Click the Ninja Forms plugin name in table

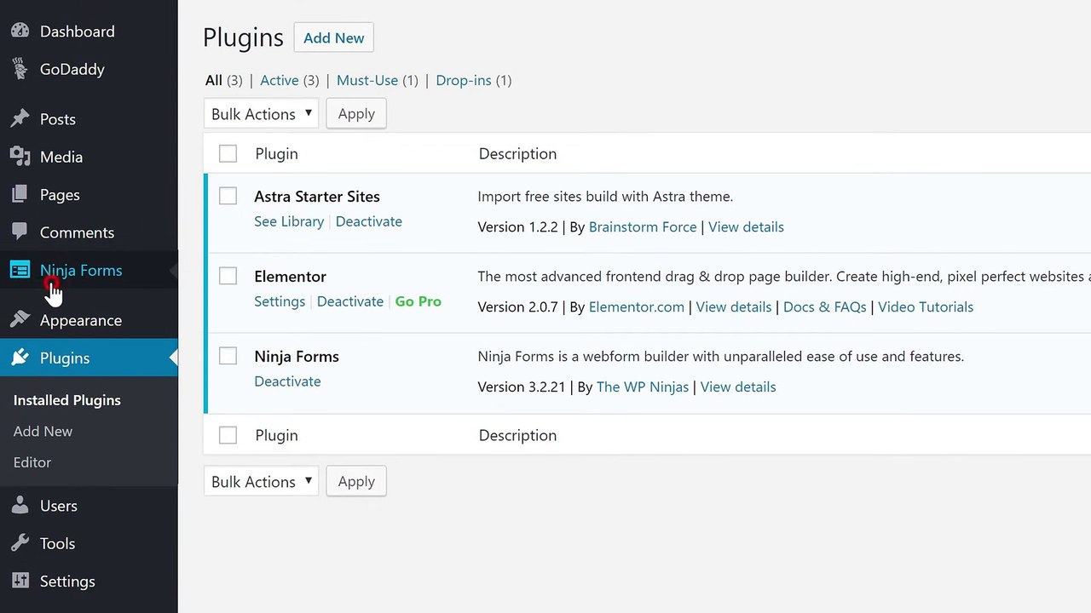pos(297,356)
